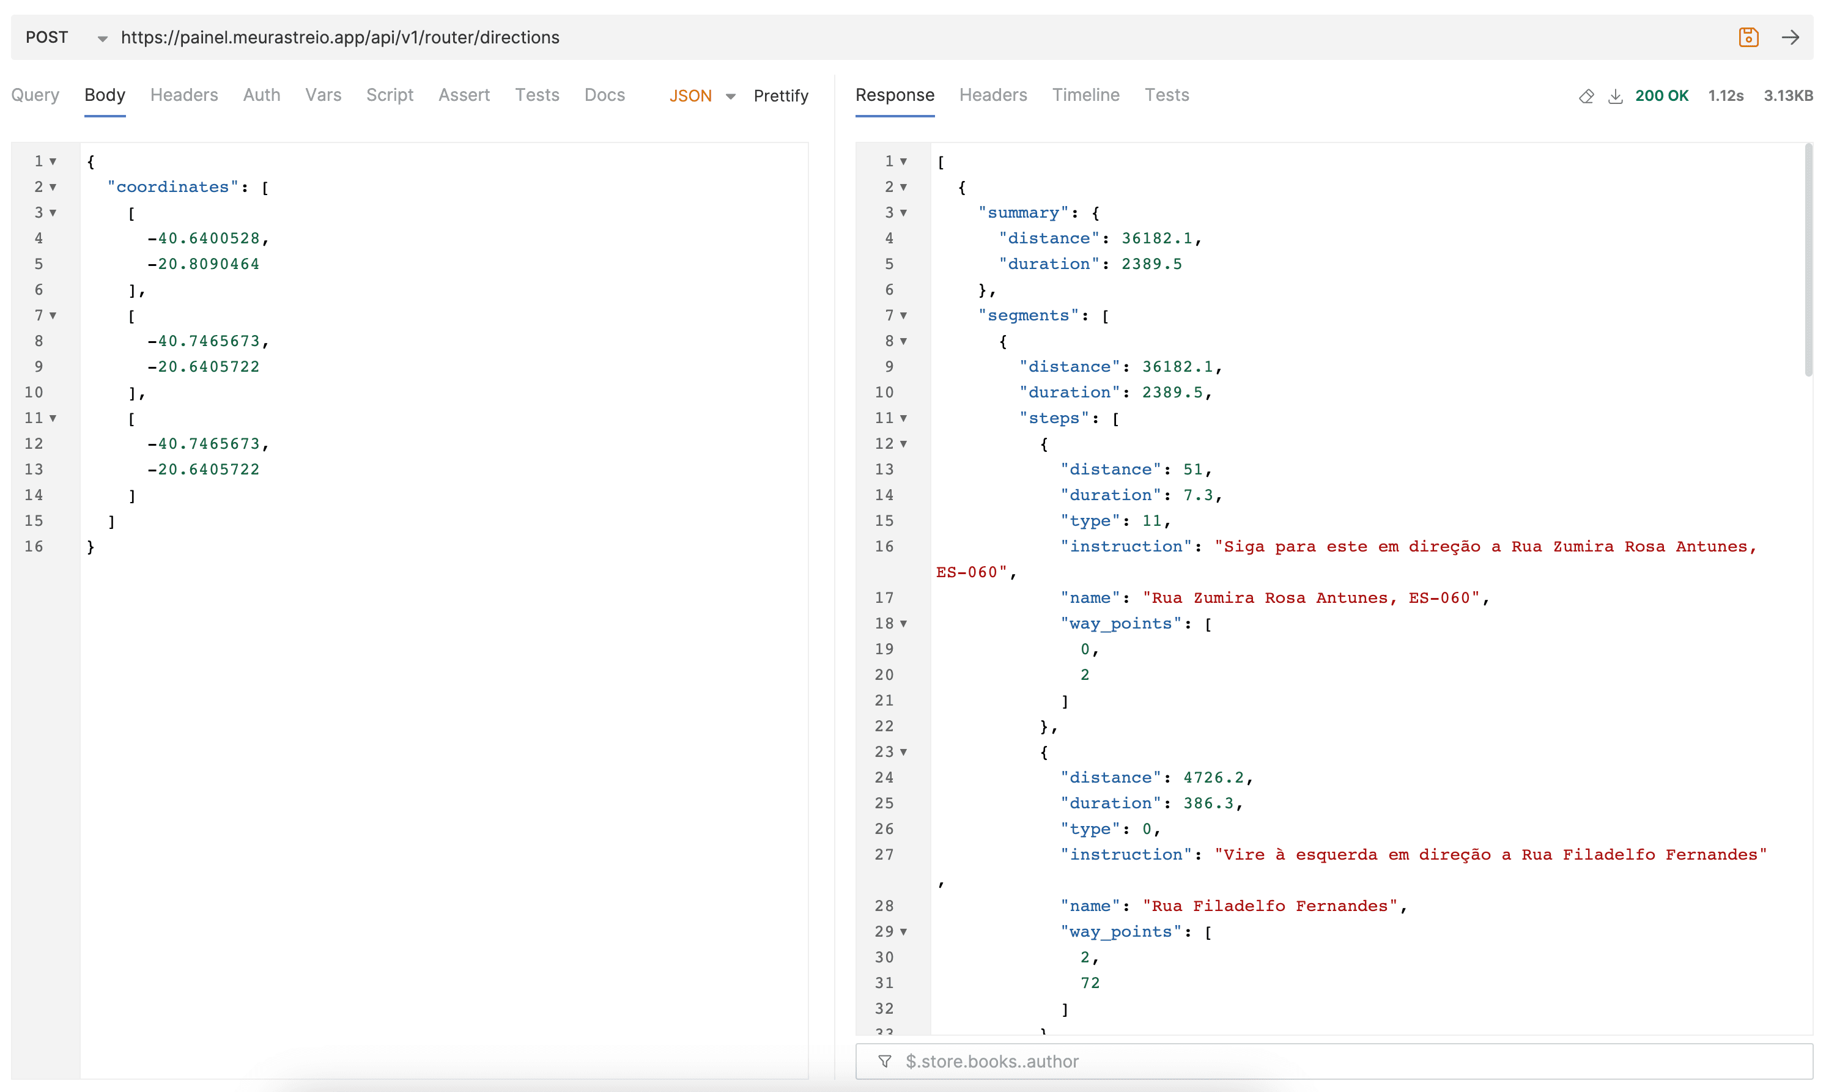The height and width of the screenshot is (1092, 1826).
Task: Collapse the steps array at response line 11
Action: (903, 418)
